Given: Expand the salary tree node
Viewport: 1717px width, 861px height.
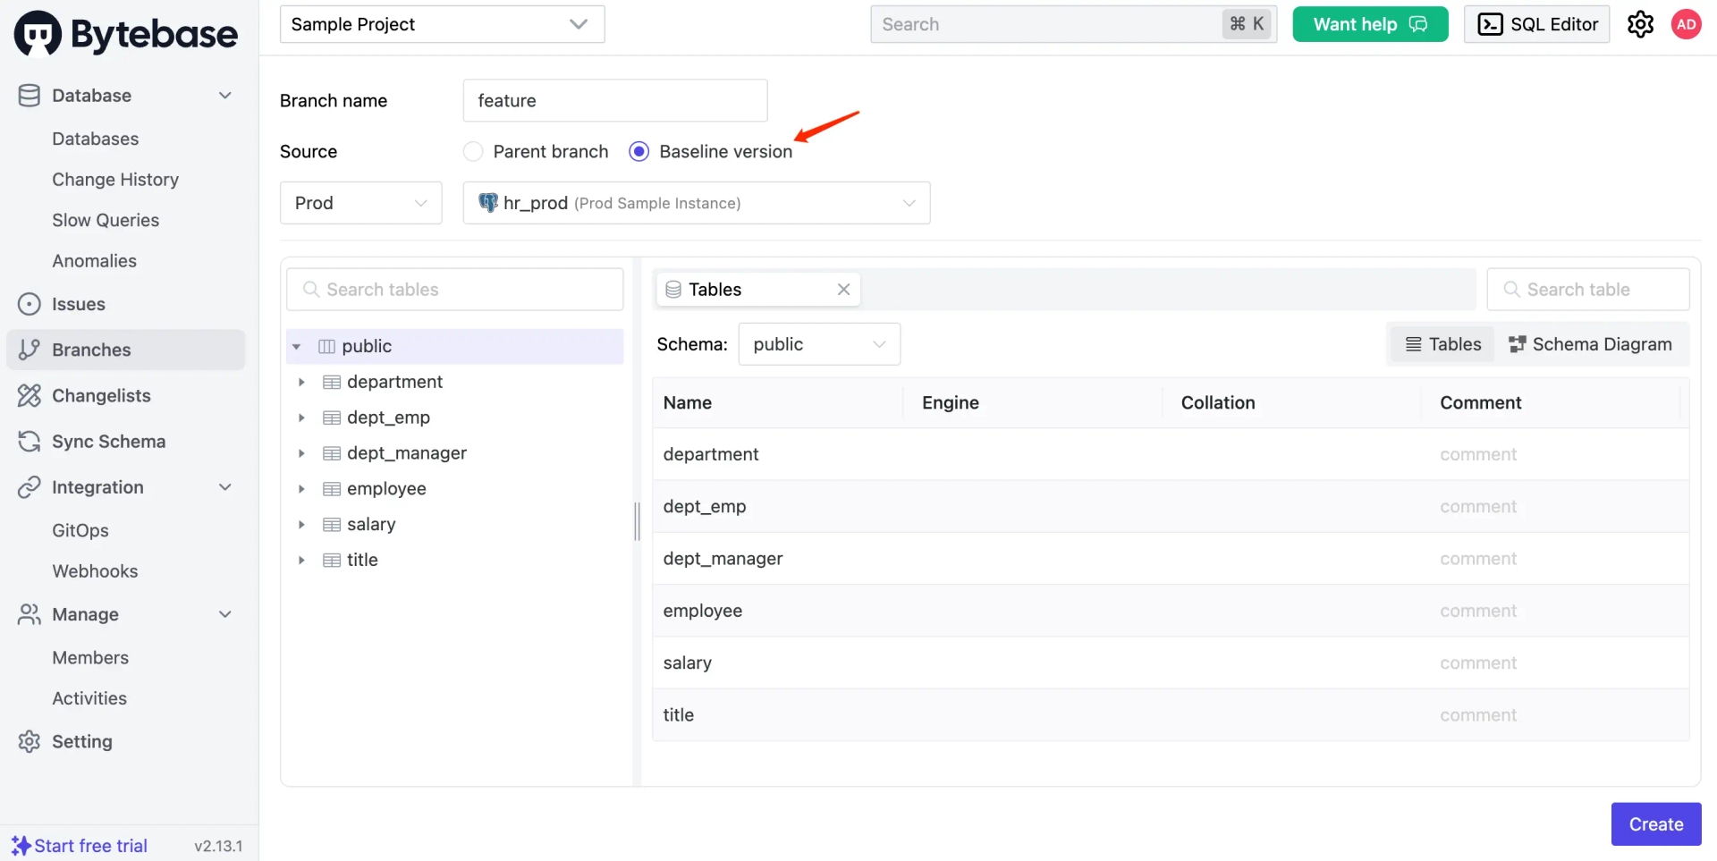Looking at the screenshot, I should [x=301, y=525].
